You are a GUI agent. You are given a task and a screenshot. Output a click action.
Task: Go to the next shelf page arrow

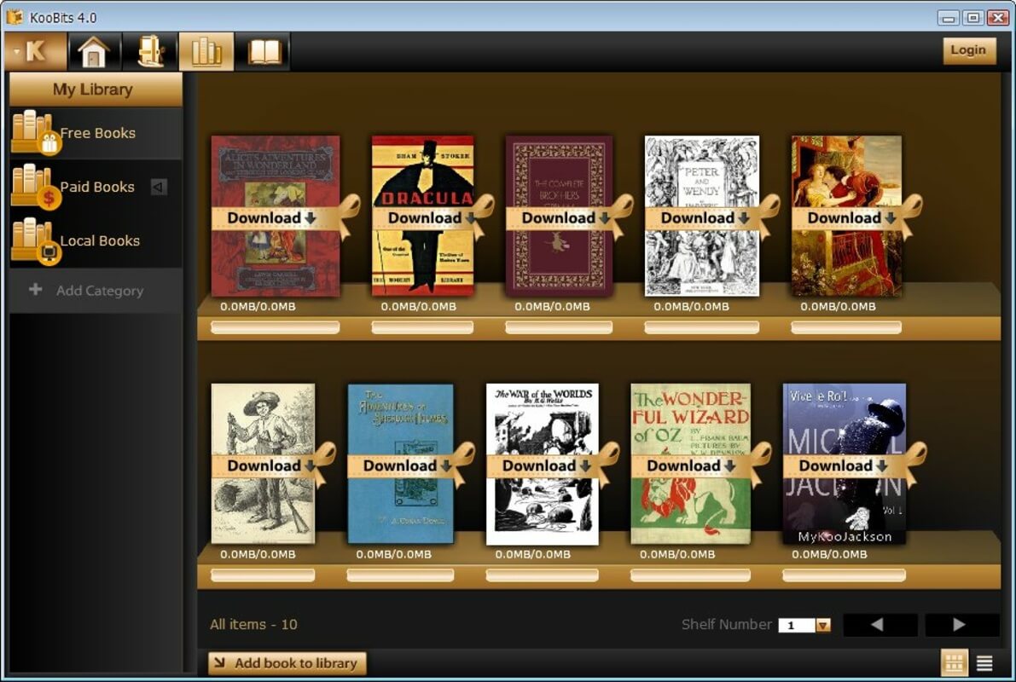tap(961, 625)
